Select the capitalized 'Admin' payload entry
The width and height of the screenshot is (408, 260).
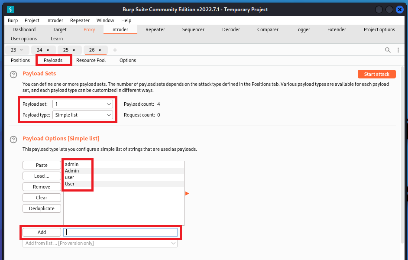coord(124,171)
